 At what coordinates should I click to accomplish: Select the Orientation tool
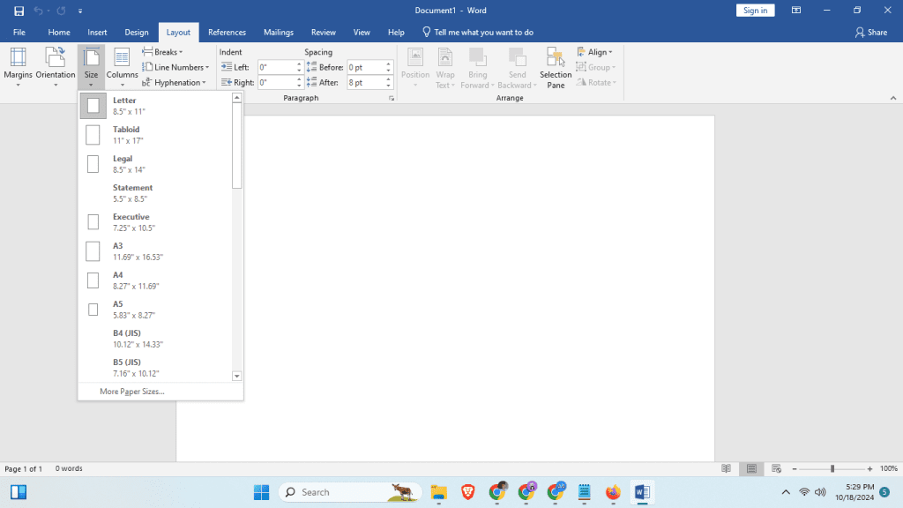pos(55,66)
